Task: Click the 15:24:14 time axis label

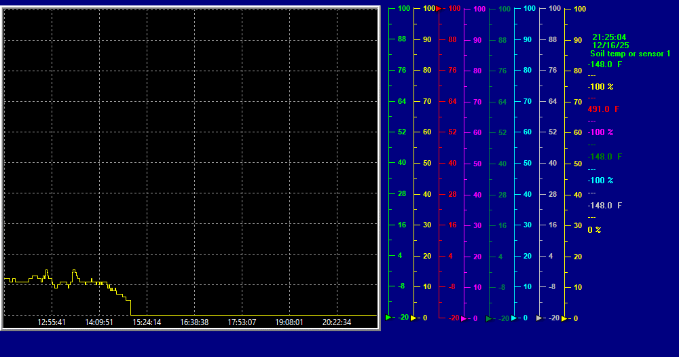Action: [147, 322]
